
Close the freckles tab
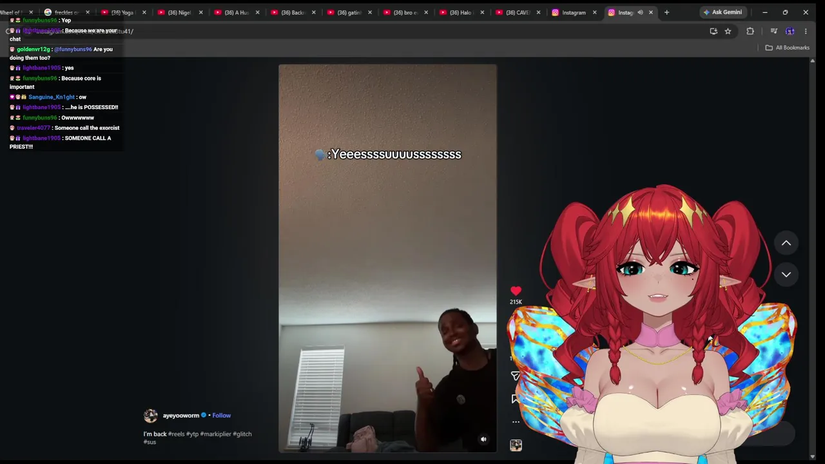(88, 12)
